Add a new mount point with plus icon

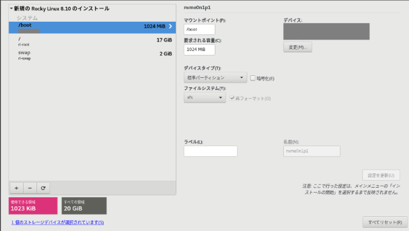(x=17, y=188)
